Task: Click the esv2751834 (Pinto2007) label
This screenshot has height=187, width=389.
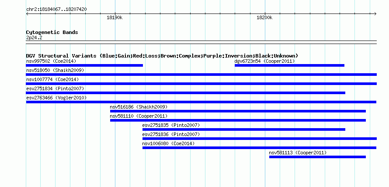Action: 55,88
